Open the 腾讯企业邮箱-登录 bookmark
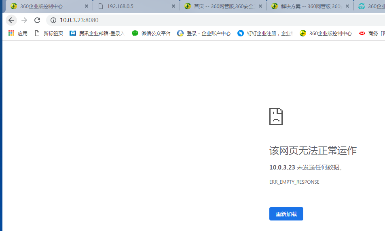This screenshot has height=231, width=385. click(x=97, y=34)
